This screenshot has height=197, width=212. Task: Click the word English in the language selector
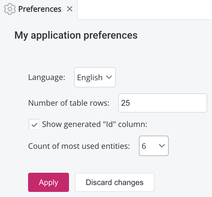pos(90,78)
